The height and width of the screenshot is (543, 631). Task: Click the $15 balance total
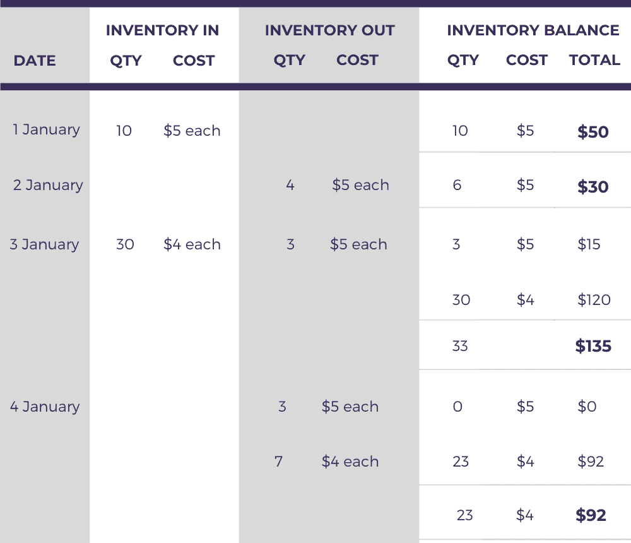click(x=589, y=244)
